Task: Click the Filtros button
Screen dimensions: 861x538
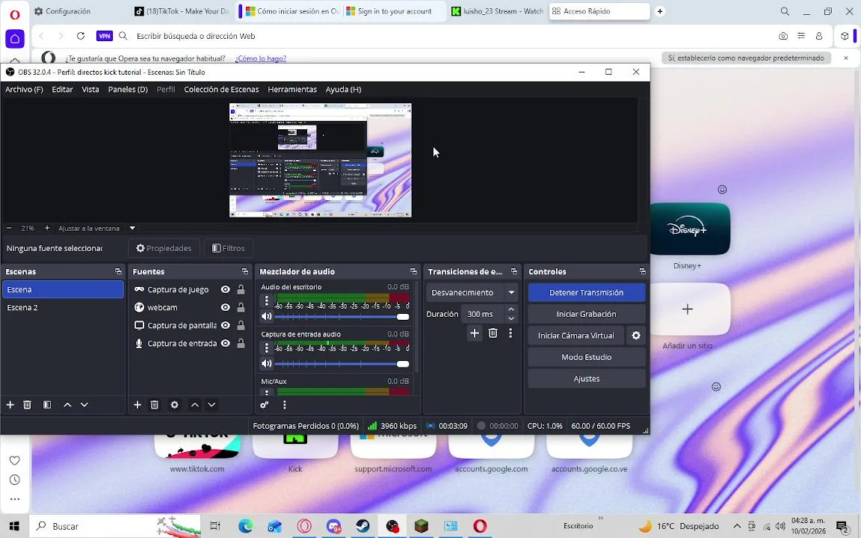Action: pyautogui.click(x=229, y=248)
